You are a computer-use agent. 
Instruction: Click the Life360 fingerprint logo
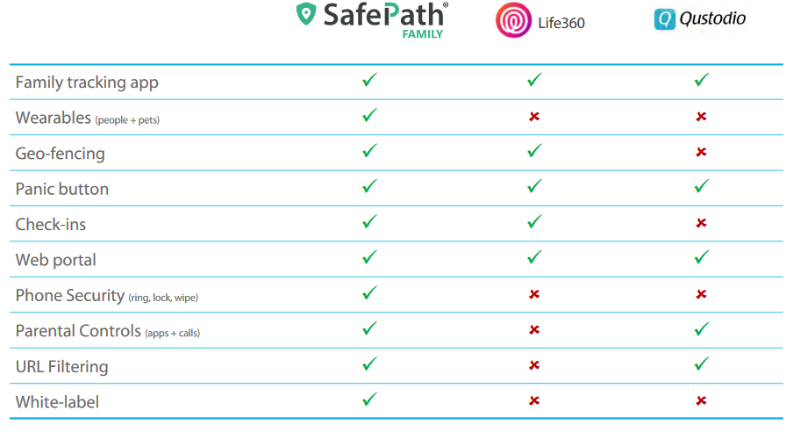[513, 21]
